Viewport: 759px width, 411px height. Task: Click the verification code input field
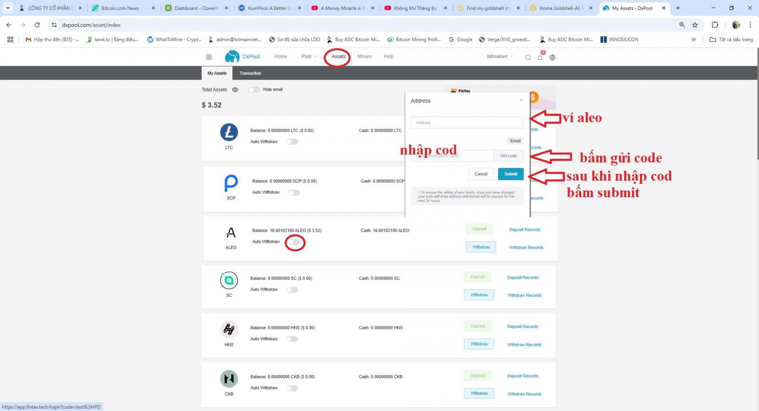click(x=453, y=156)
